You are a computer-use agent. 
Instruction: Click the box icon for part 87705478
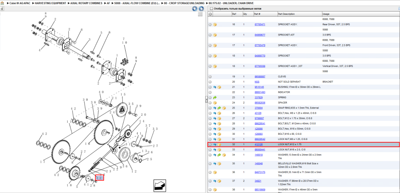(215, 45)
